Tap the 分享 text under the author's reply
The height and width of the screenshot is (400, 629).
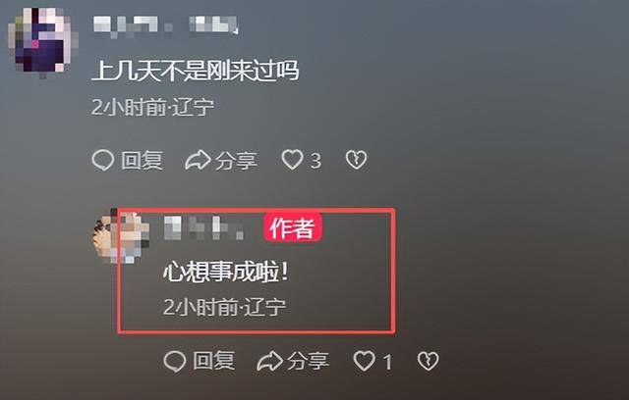click(x=308, y=361)
